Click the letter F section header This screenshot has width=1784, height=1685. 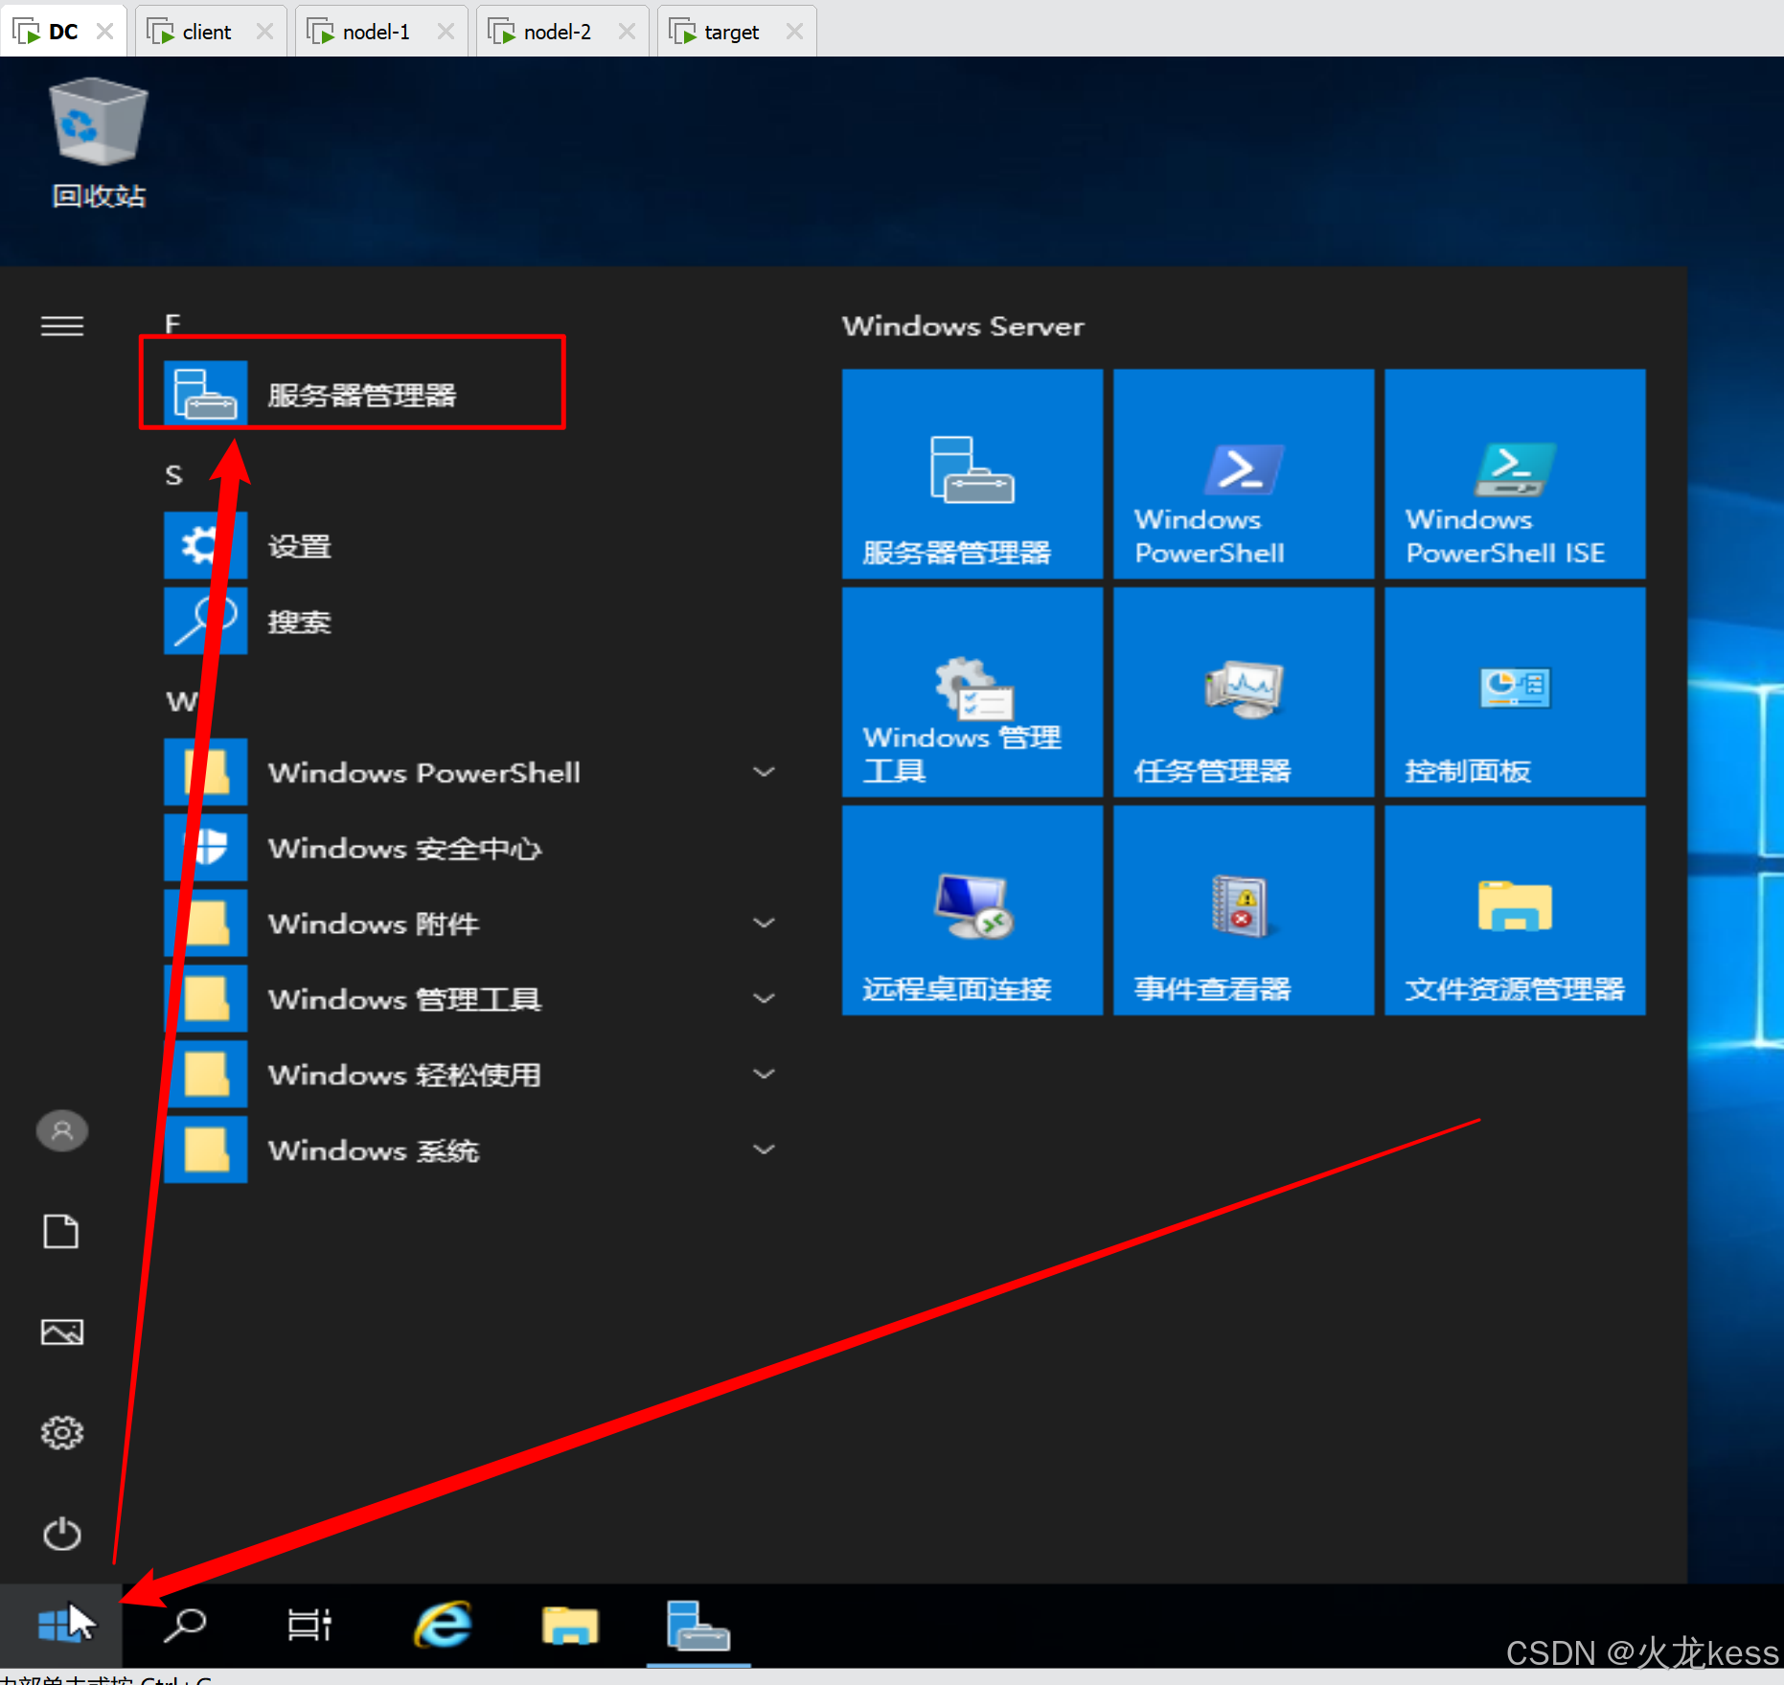coord(172,324)
